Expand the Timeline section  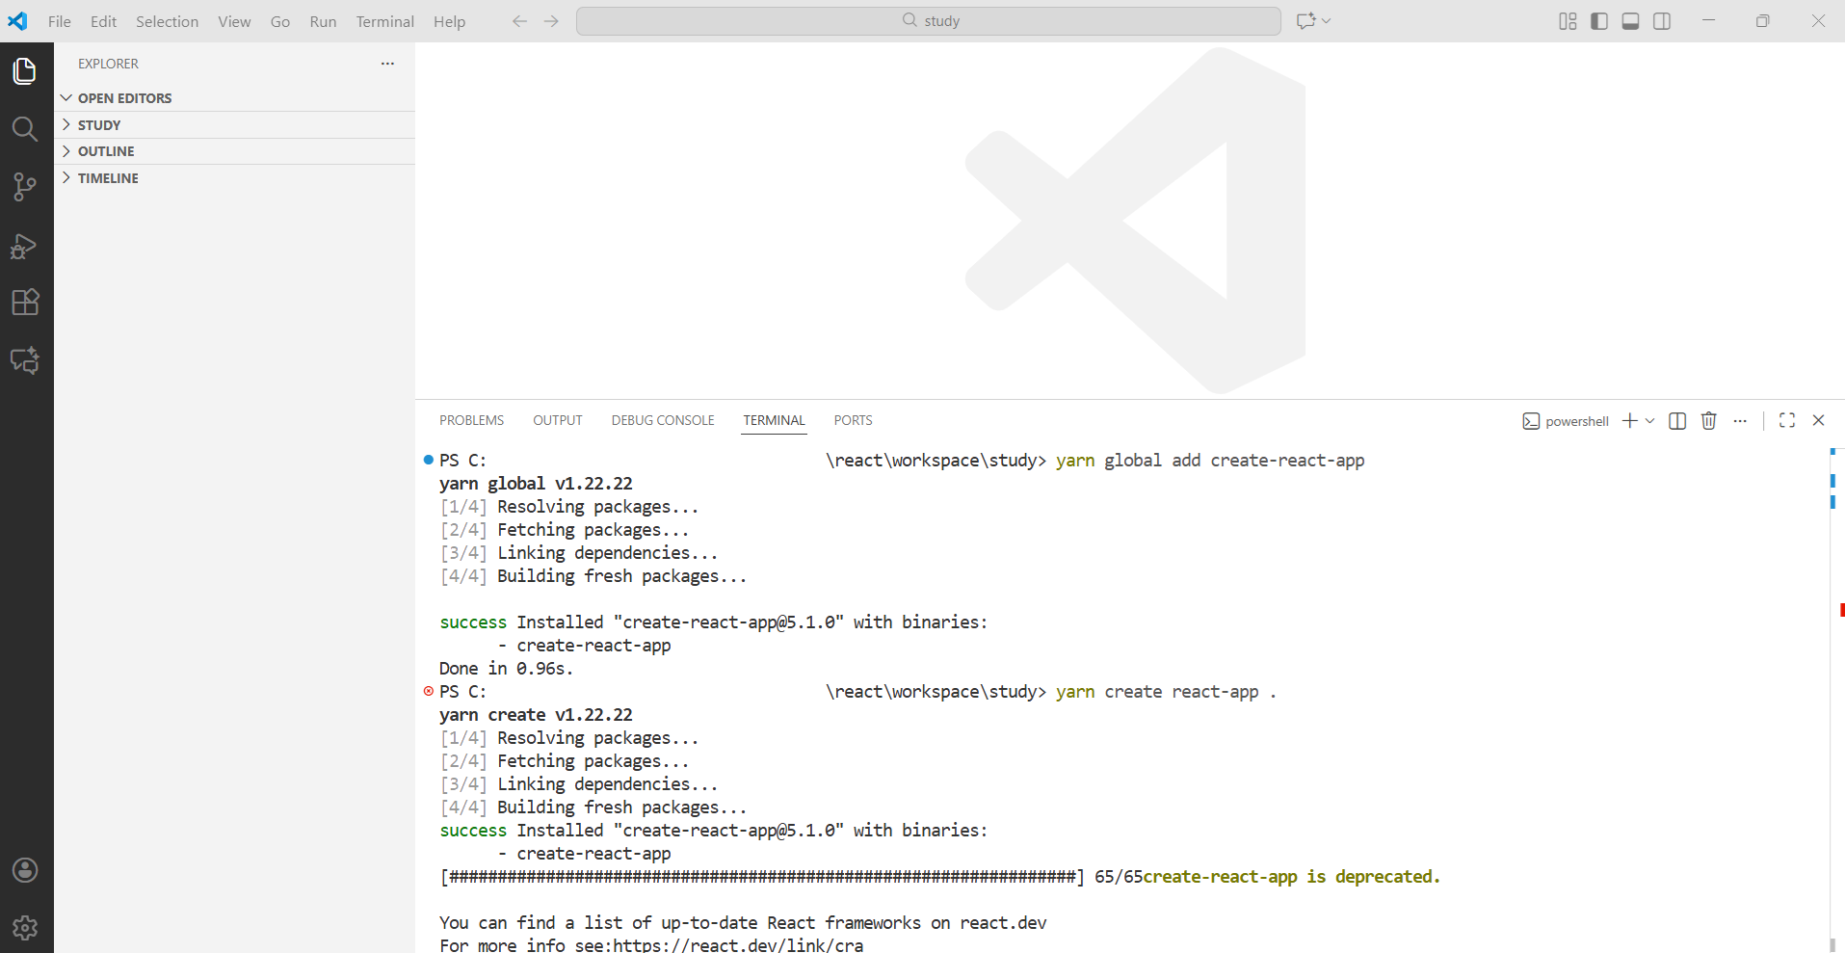pyautogui.click(x=234, y=178)
